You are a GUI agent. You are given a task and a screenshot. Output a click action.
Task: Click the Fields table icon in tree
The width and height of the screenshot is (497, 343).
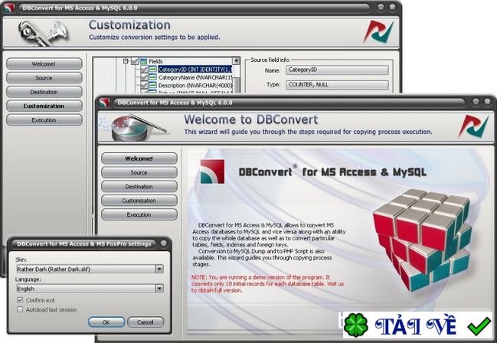point(143,61)
